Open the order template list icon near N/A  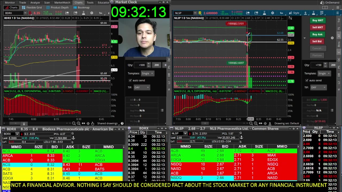tap(162, 110)
